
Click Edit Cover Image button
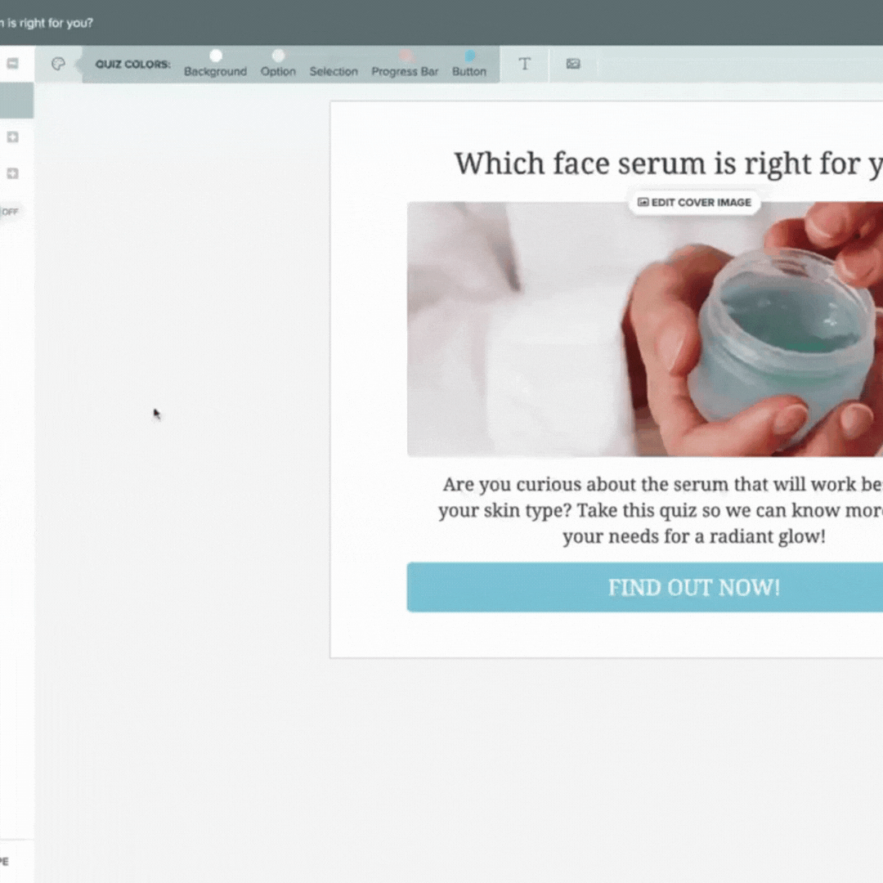(x=694, y=202)
